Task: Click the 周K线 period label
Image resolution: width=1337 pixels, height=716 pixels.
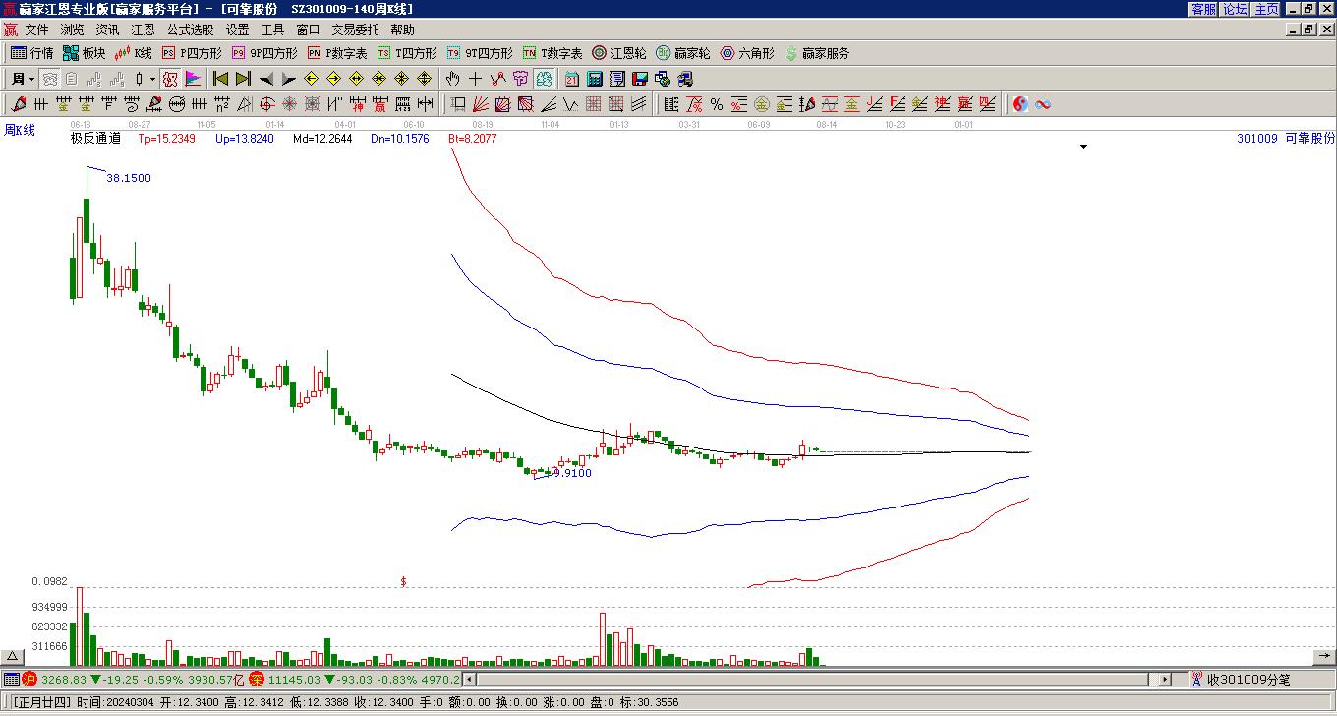Action: point(20,130)
